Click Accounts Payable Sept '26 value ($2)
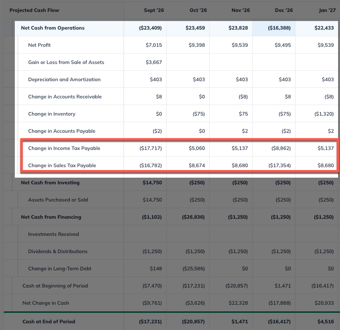 [157, 131]
